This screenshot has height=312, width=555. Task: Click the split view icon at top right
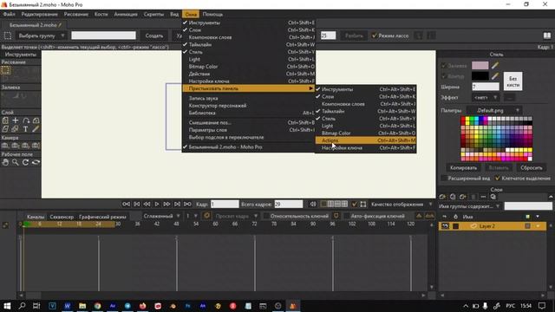(x=547, y=36)
